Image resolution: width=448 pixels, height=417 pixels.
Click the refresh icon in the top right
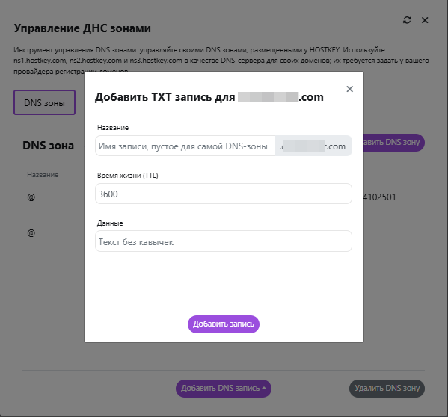(407, 20)
